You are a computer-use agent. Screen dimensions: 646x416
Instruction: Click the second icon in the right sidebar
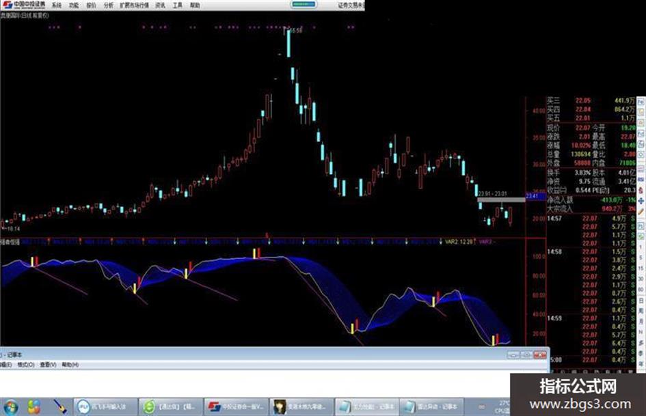(x=641, y=112)
